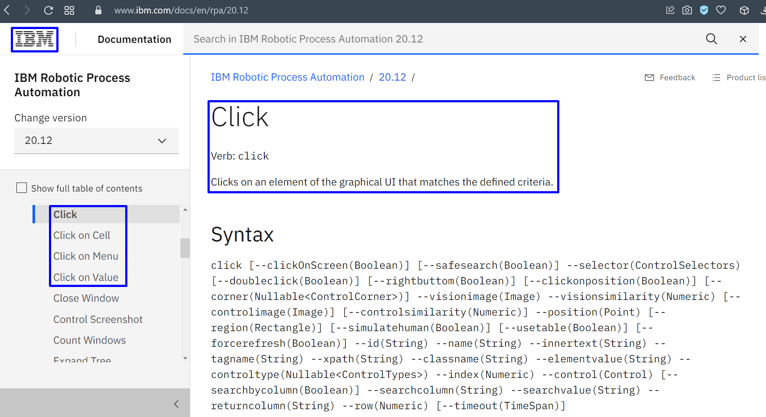Click the contents list scrollbar thumb
This screenshot has width=766, height=417.
click(x=185, y=248)
